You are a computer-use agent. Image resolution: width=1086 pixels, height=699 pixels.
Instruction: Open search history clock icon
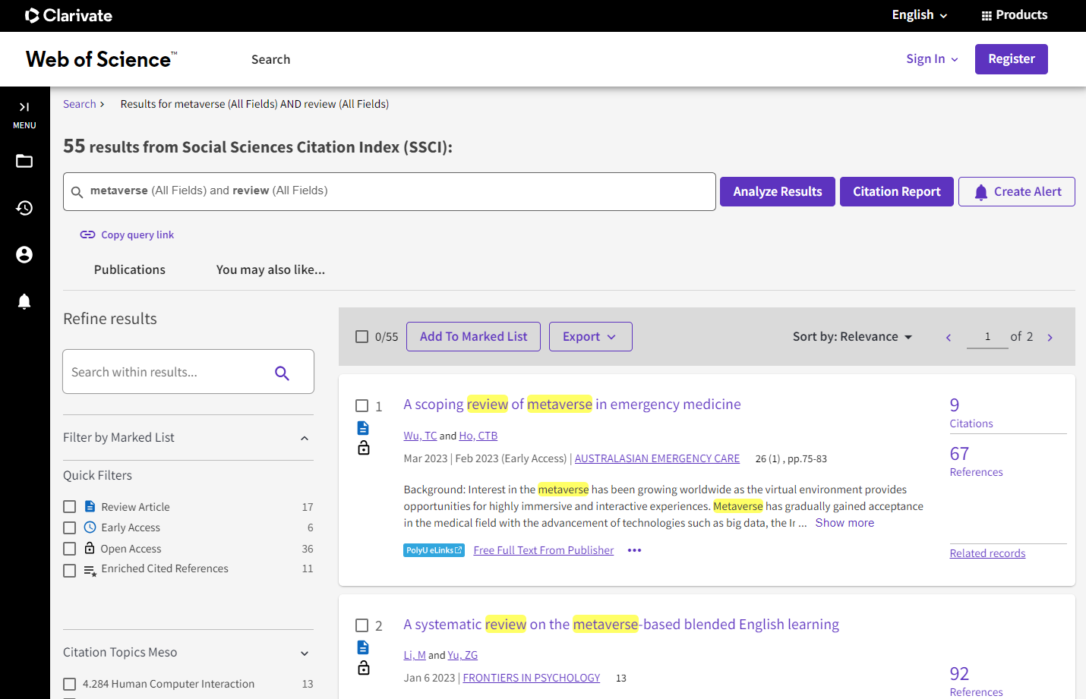24,208
